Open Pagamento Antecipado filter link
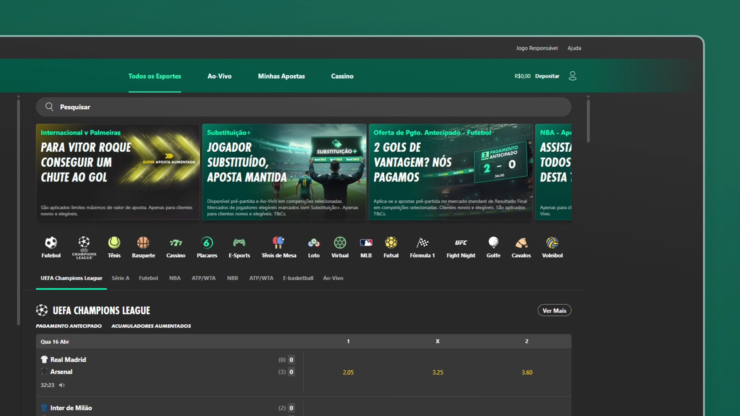 [69, 326]
